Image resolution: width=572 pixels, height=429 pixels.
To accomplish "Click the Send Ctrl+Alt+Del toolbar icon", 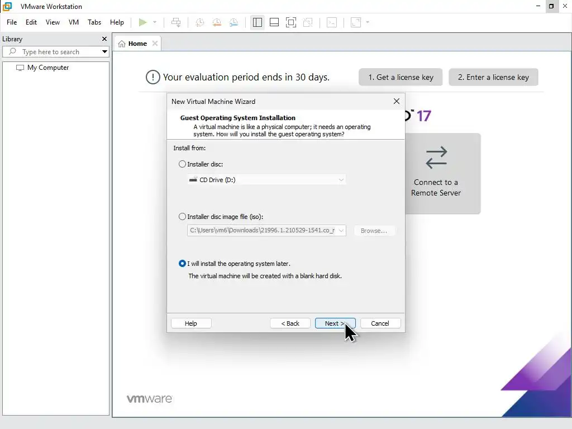I will tap(176, 22).
